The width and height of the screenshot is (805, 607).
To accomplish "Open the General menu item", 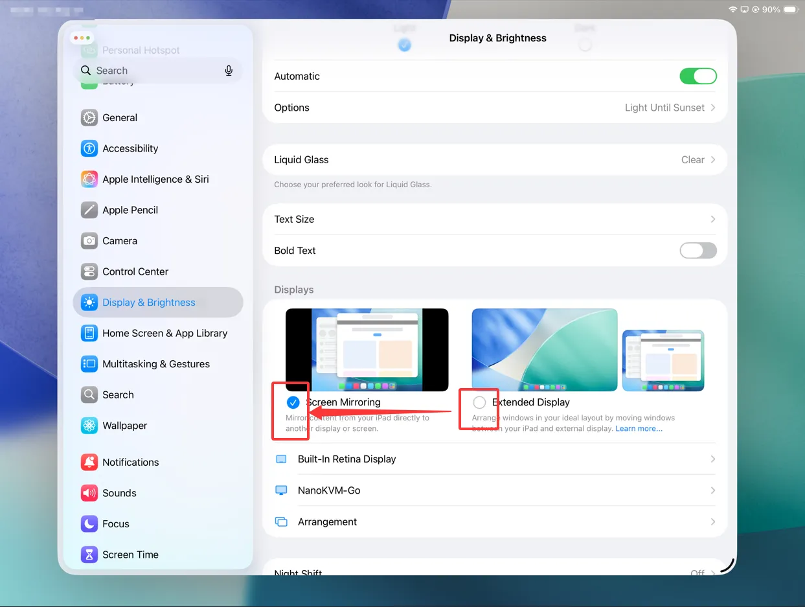I will [x=120, y=117].
